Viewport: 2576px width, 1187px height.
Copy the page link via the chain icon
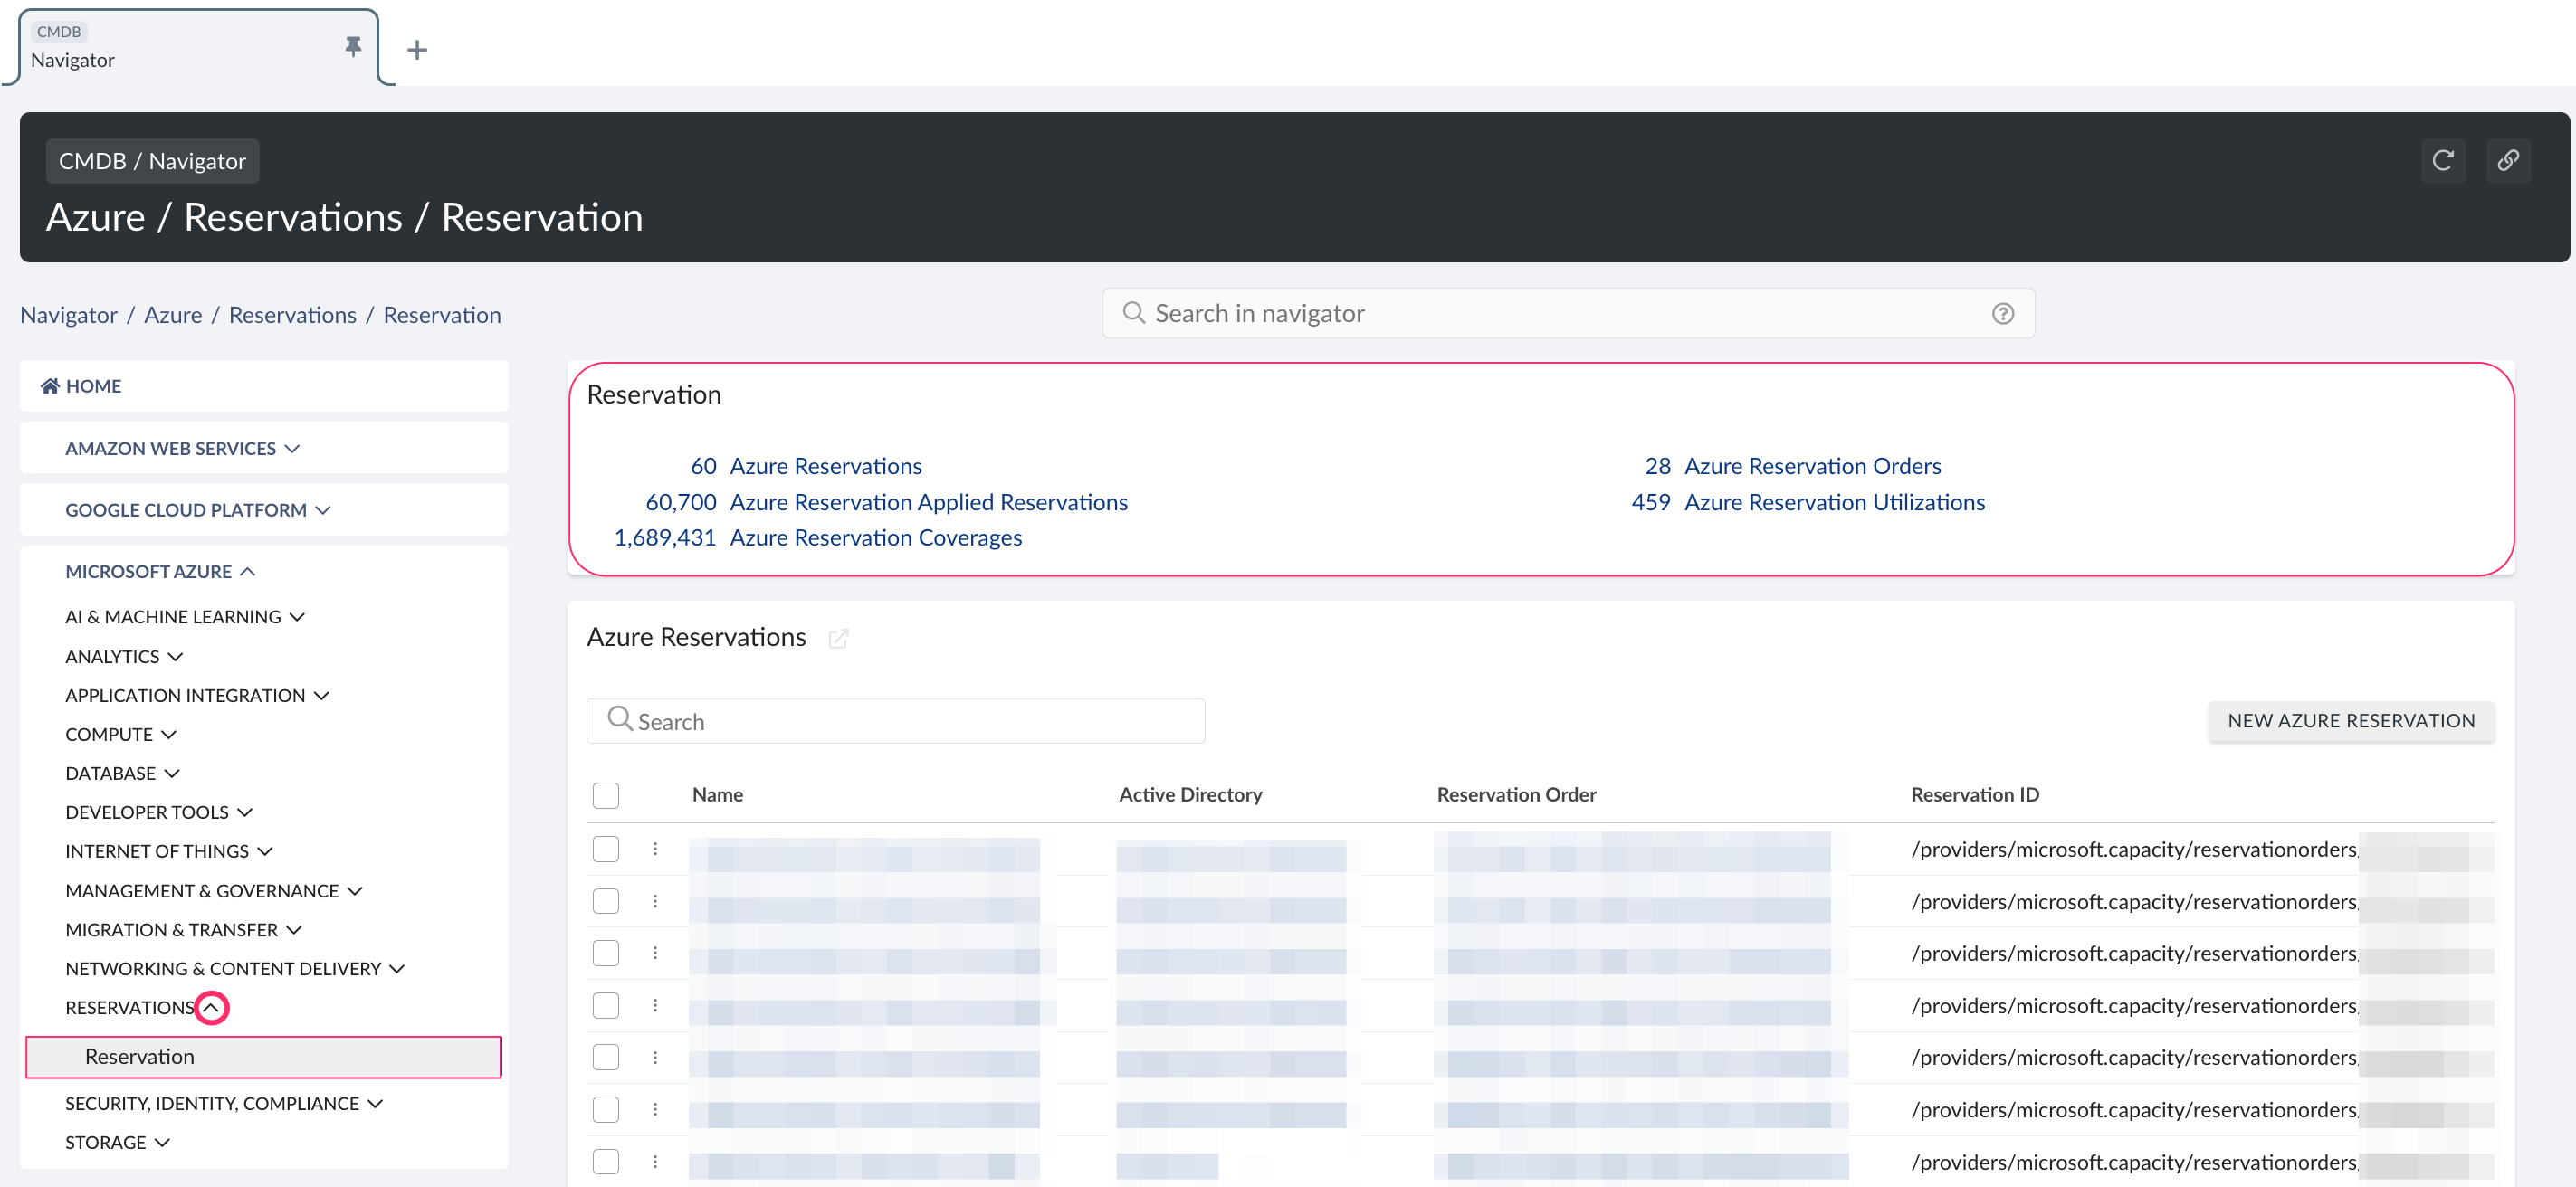tap(2509, 160)
